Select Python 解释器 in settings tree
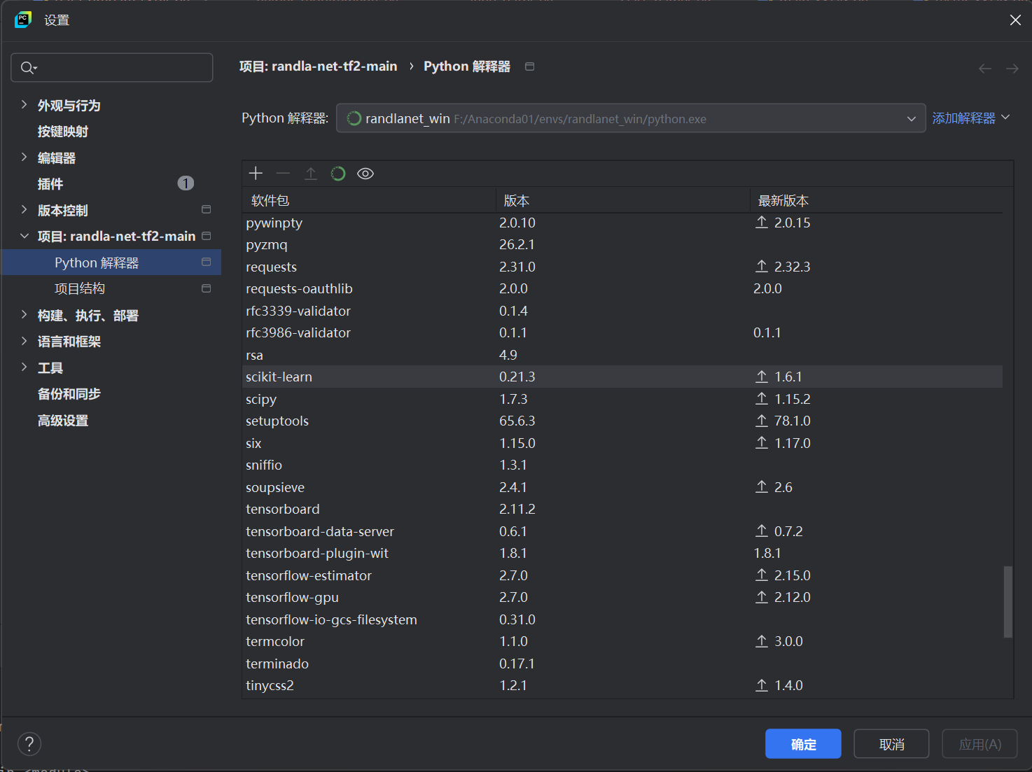The height and width of the screenshot is (772, 1032). click(x=112, y=262)
